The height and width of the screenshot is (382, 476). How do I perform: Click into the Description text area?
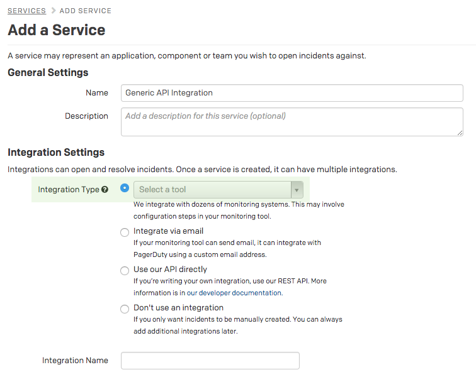[292, 121]
